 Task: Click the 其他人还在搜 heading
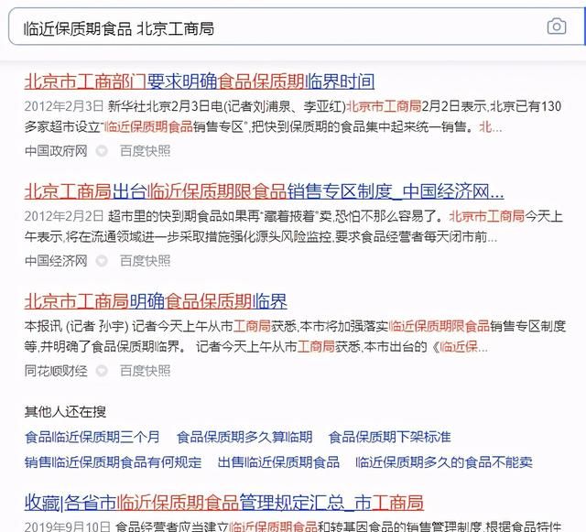click(65, 412)
